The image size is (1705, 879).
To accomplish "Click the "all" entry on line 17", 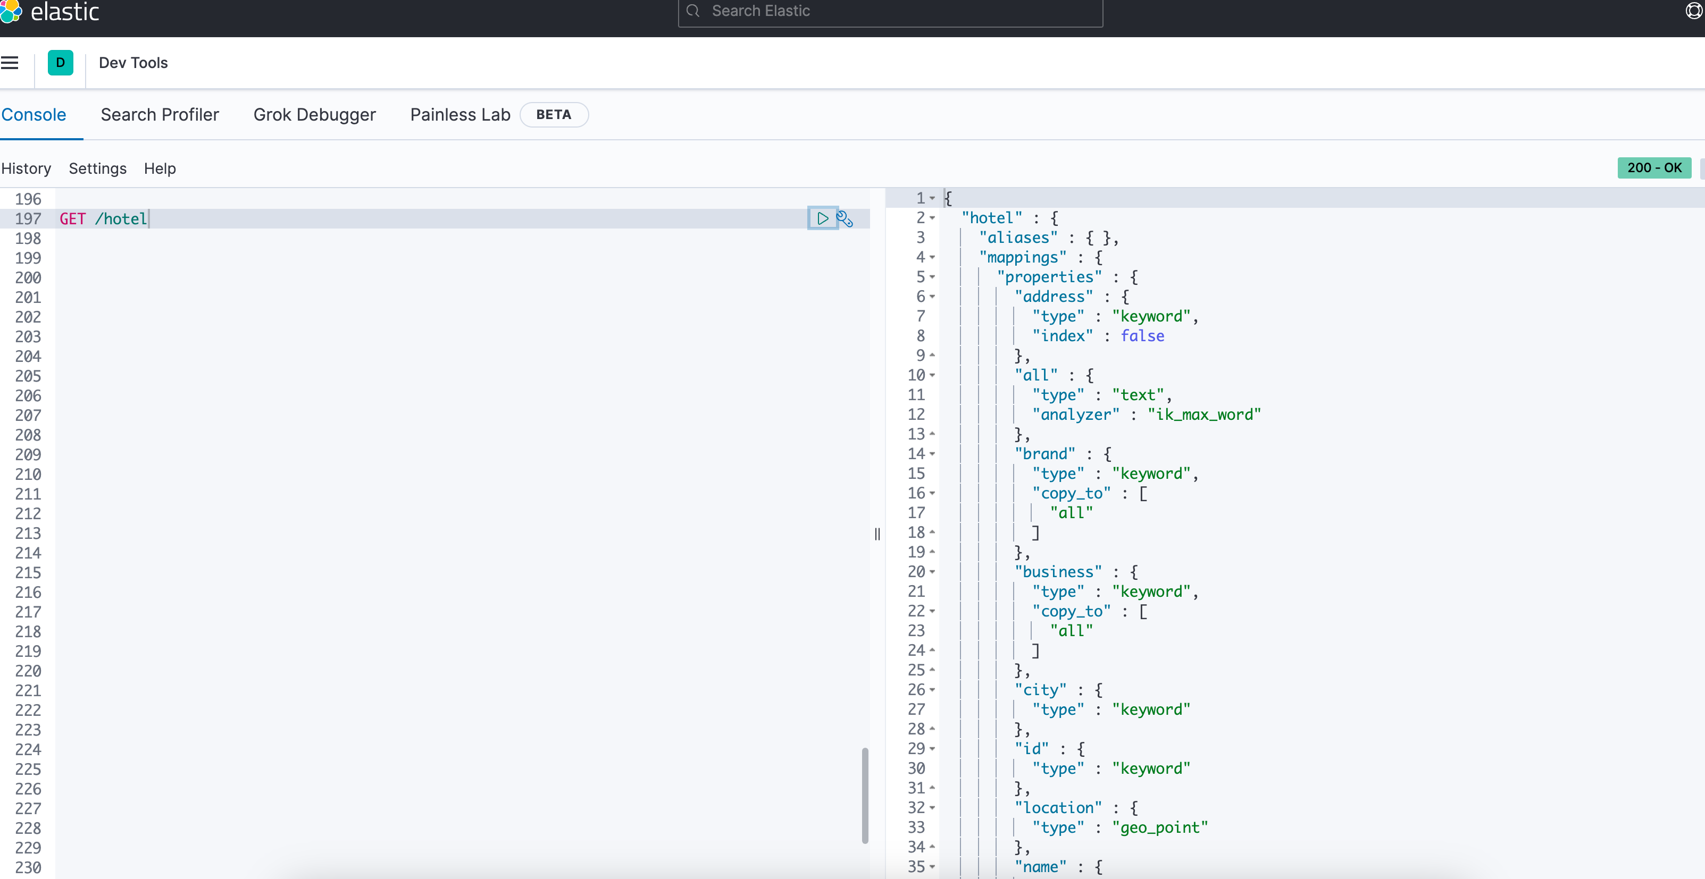I will [1071, 513].
